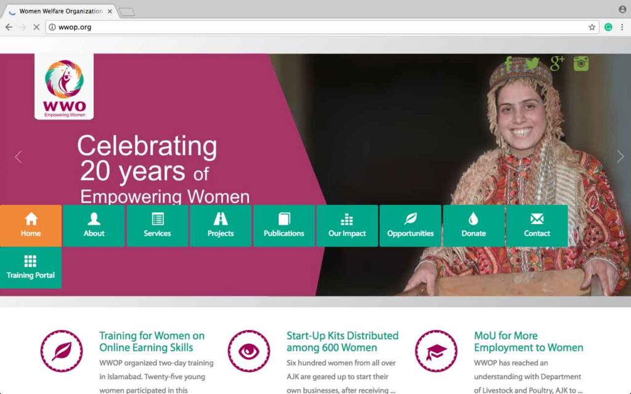Screen dimensions: 631x394
Task: Click the leaf icon beside the training article
Action: click(62, 351)
